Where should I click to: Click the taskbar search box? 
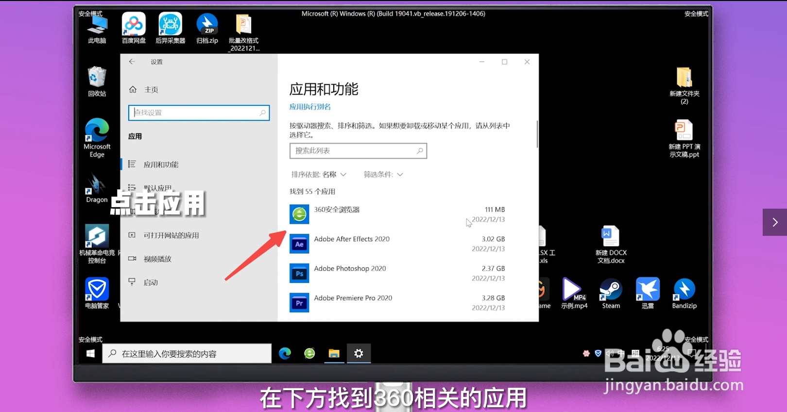pos(187,354)
